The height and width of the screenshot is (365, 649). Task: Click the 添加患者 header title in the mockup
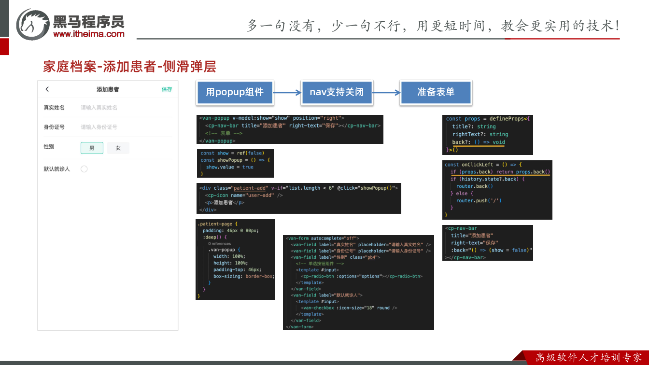click(x=108, y=89)
